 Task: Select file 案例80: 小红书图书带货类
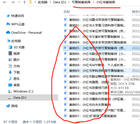(x=98, y=20)
